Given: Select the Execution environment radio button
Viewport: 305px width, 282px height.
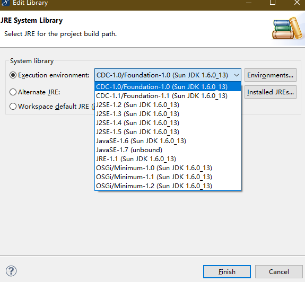Looking at the screenshot, I should (13, 75).
